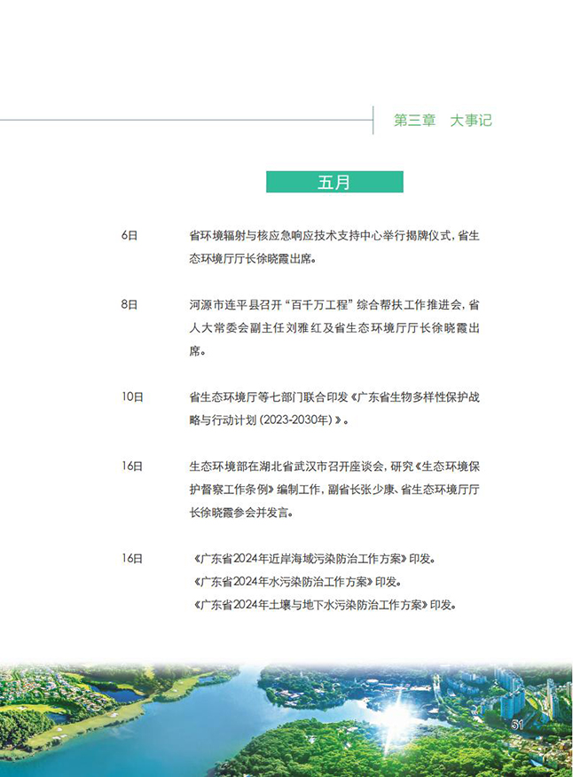573x777 pixels.
Task: Click the 16日 label beside 近岸海域污染防治 entry
Action: [x=132, y=559]
